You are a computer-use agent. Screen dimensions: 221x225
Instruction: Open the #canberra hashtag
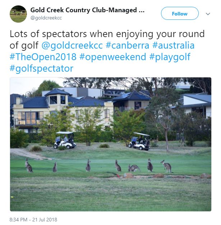point(127,45)
